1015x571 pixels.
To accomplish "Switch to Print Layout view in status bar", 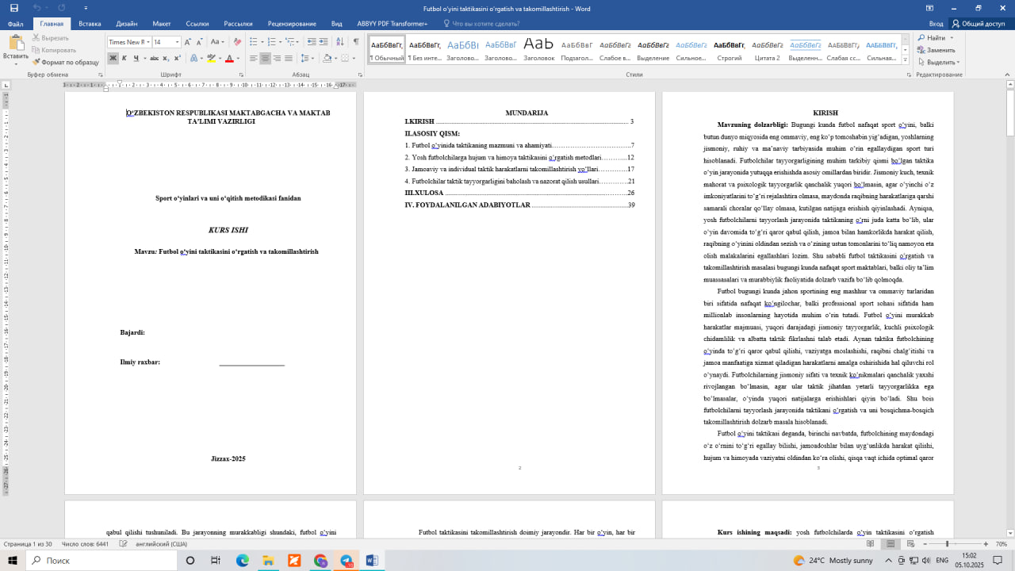I will click(x=891, y=544).
